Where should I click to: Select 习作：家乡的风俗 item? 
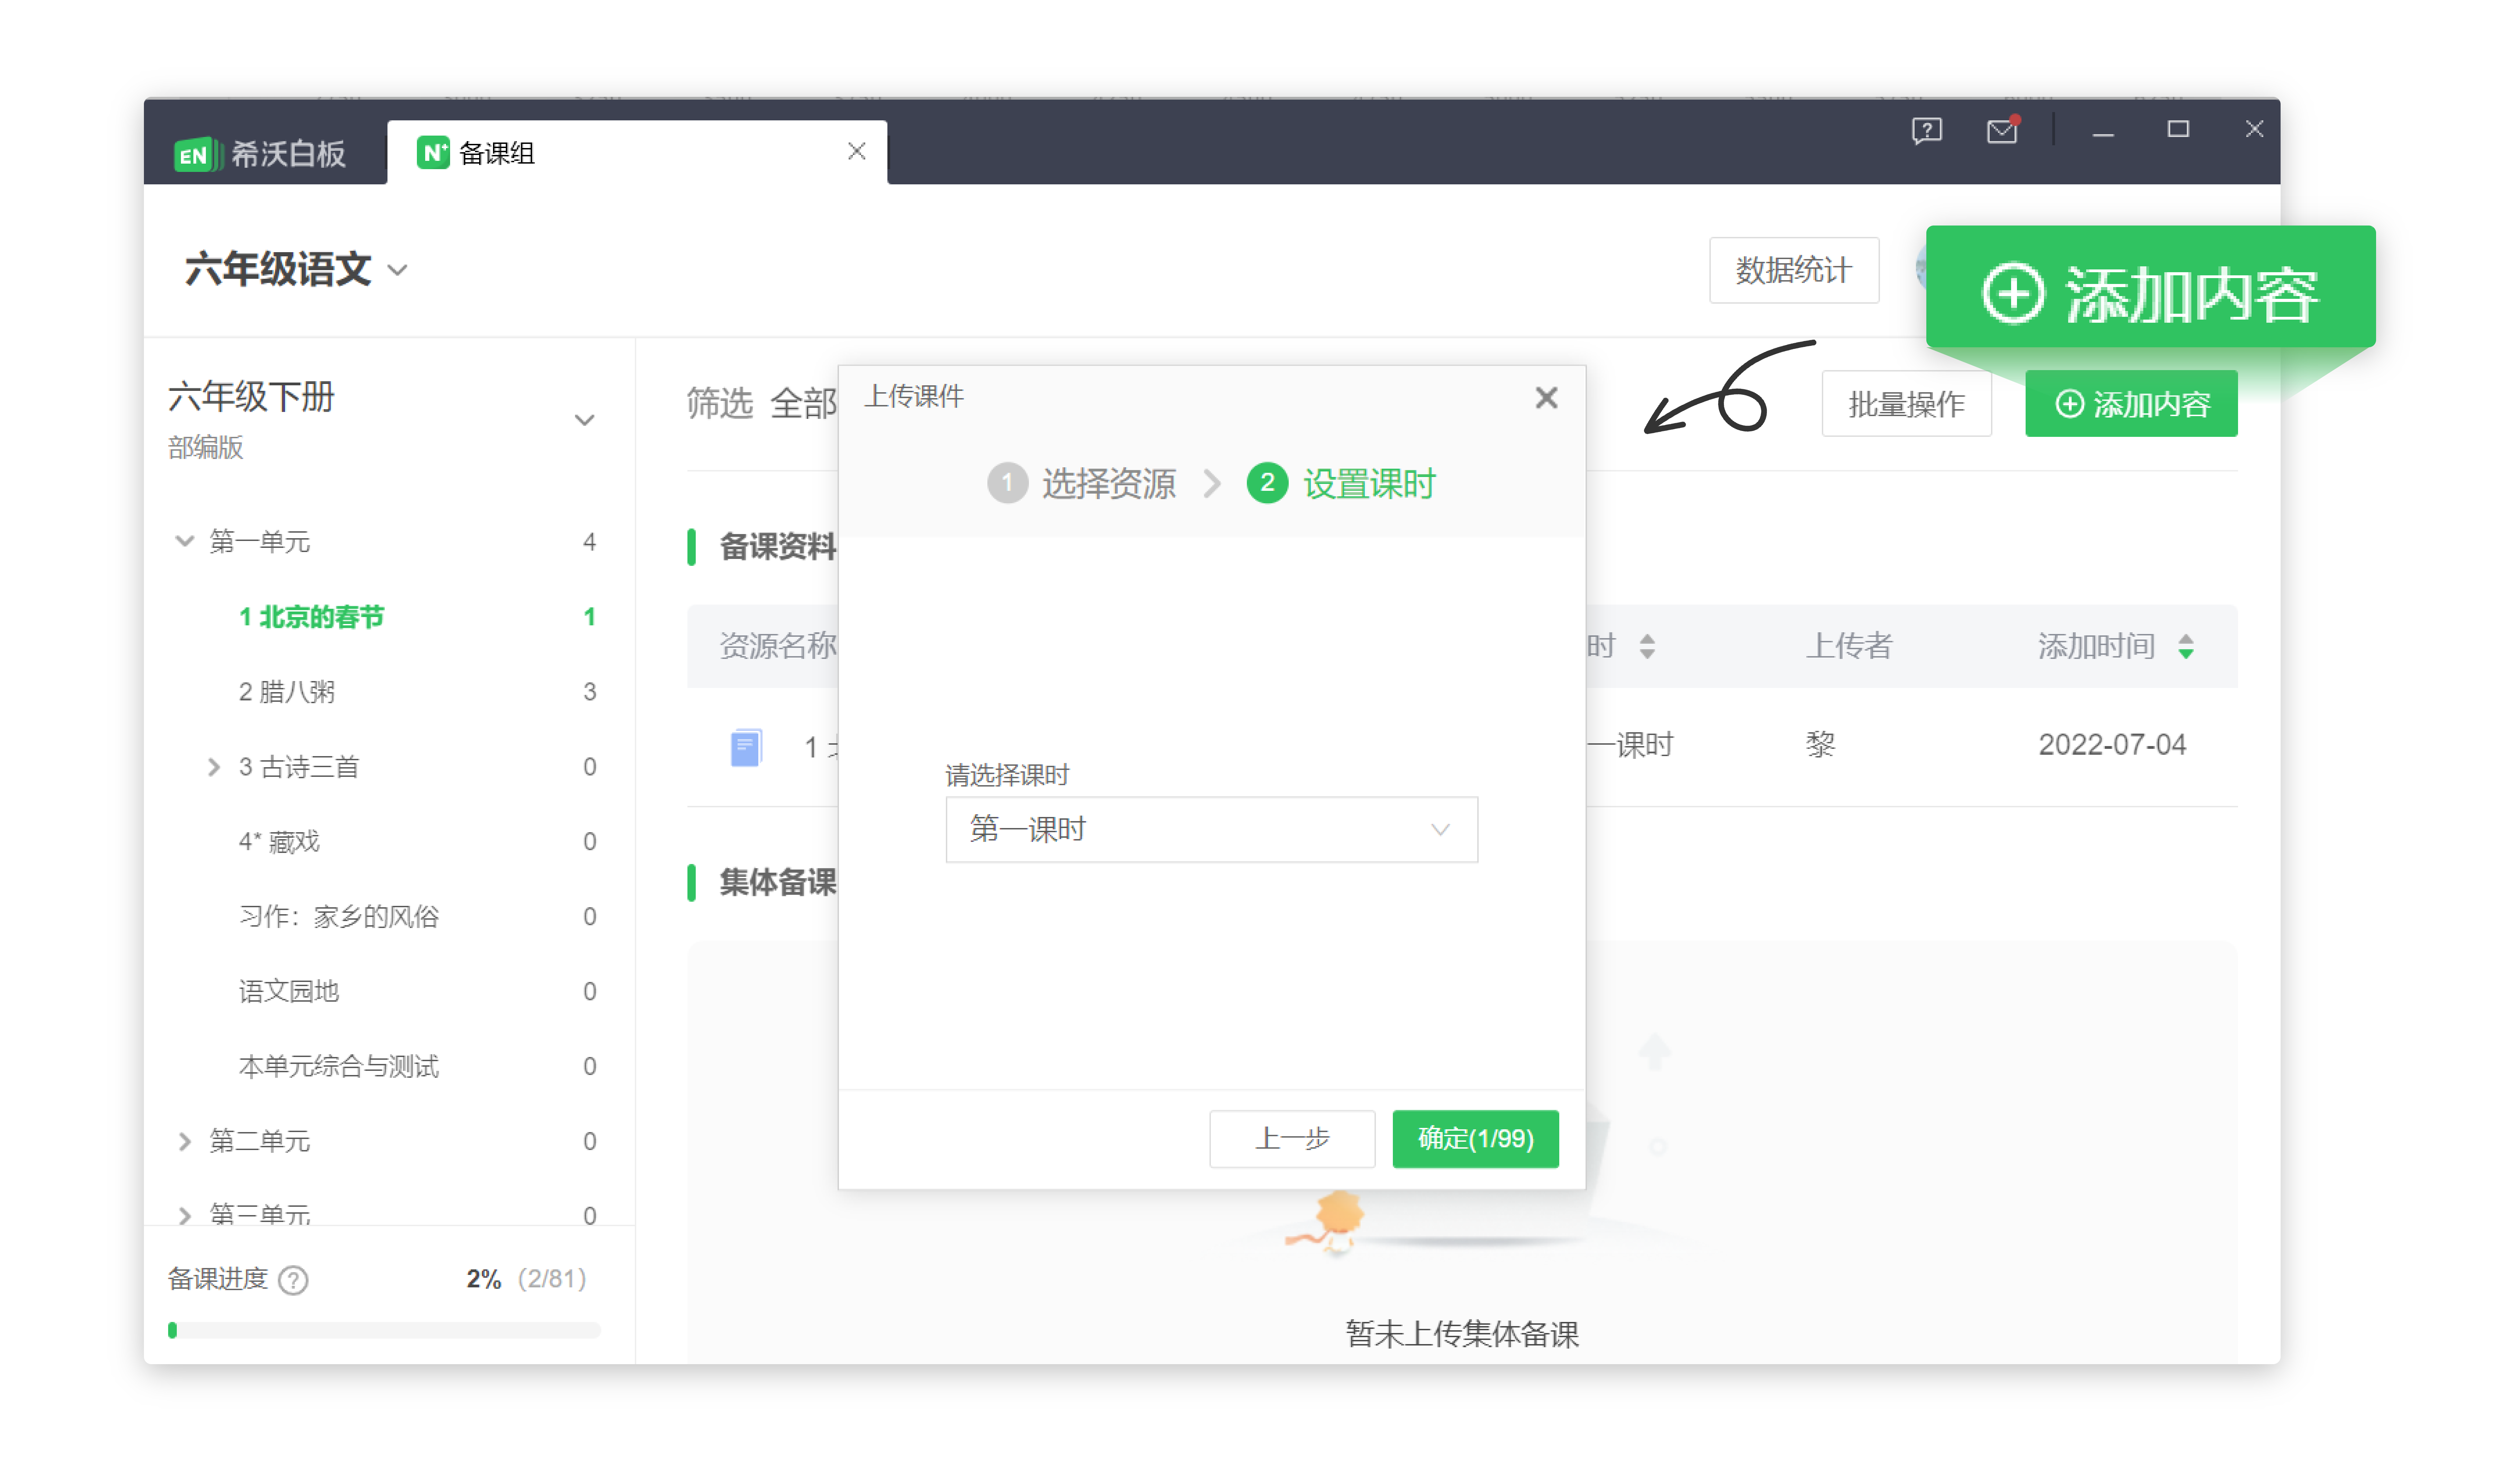339,917
